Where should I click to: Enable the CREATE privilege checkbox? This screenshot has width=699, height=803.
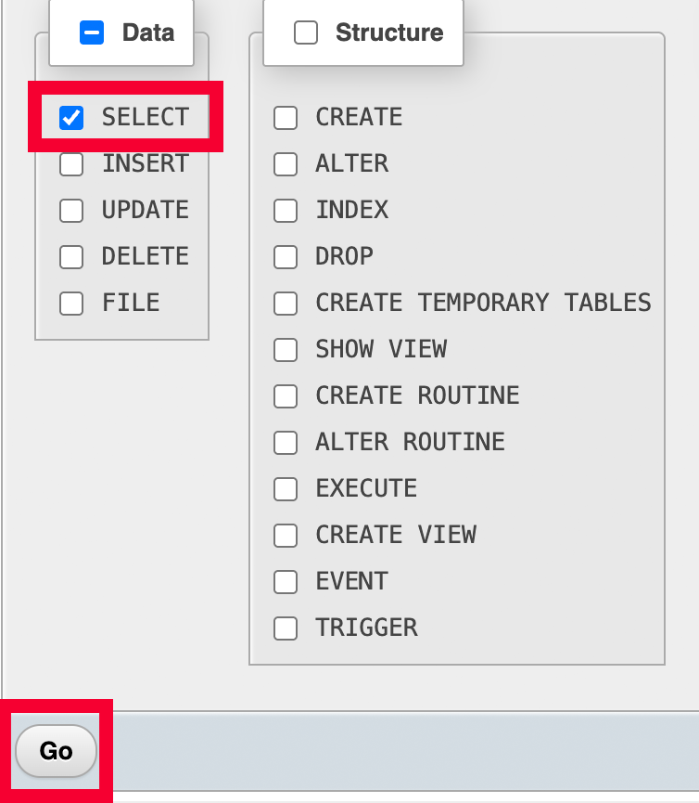[286, 118]
